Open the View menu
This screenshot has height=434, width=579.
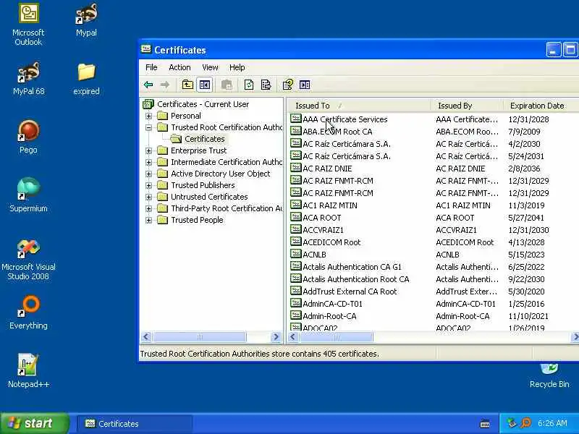[x=210, y=67]
